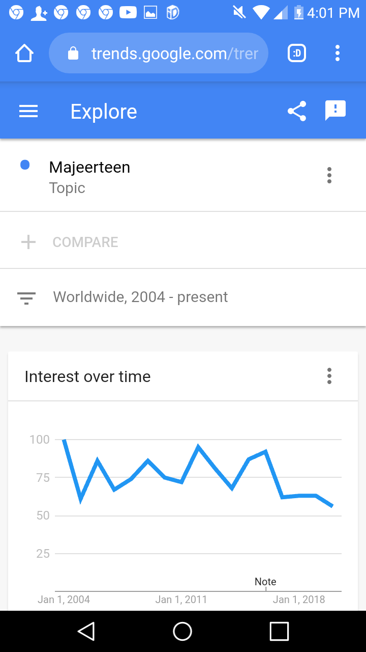The height and width of the screenshot is (652, 366).
Task: Click the COMPARE add term button
Action: (85, 242)
